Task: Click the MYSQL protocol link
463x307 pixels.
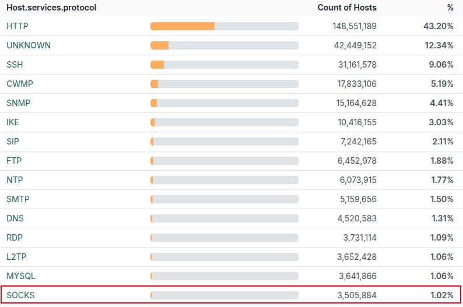Action: point(20,276)
